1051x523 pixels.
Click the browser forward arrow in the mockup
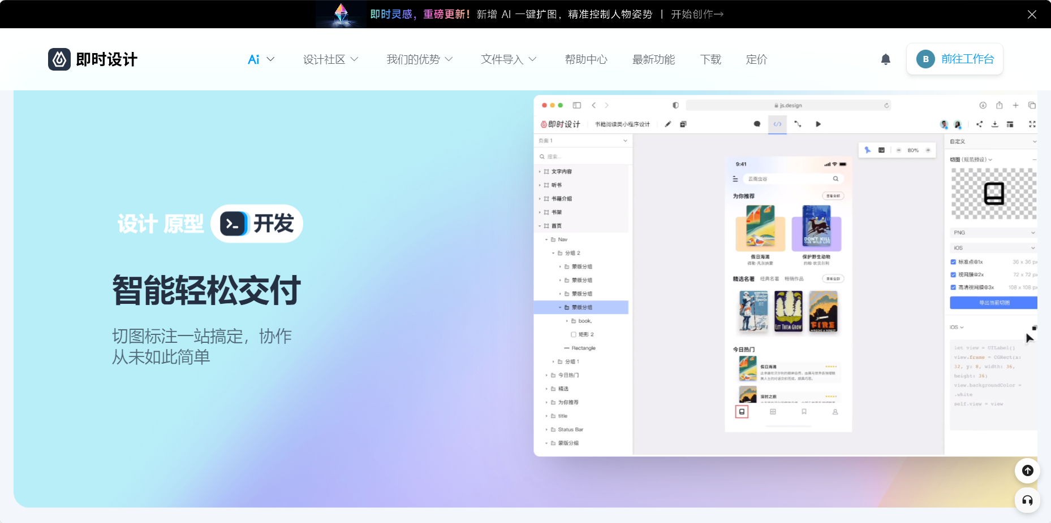coord(606,105)
